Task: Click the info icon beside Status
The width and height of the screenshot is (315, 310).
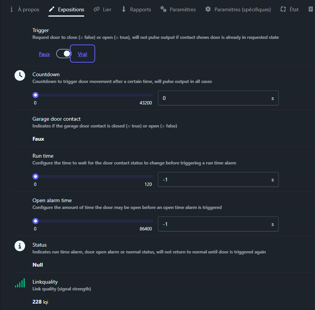Action: 20,246
